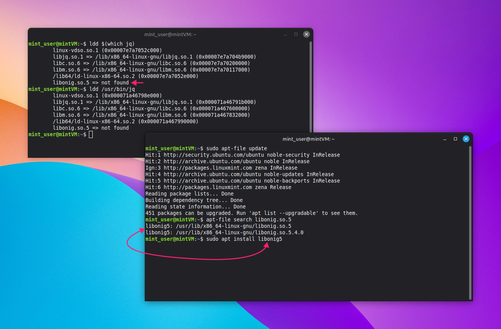The height and width of the screenshot is (329, 501).
Task: Click Hit:4 noble-updates InRelease line
Action: [x=240, y=174]
